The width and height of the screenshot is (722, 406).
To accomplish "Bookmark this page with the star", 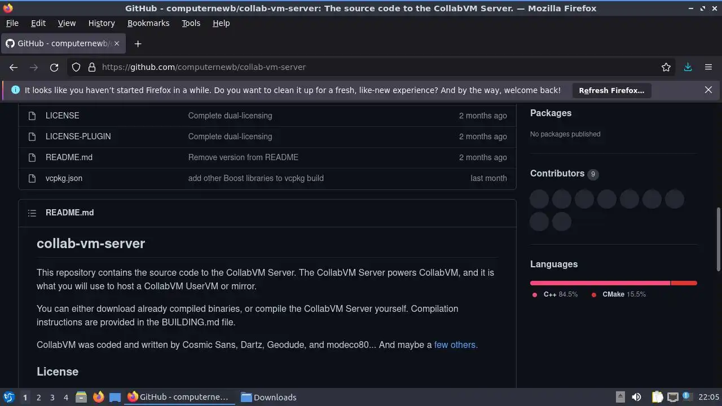I will point(666,67).
